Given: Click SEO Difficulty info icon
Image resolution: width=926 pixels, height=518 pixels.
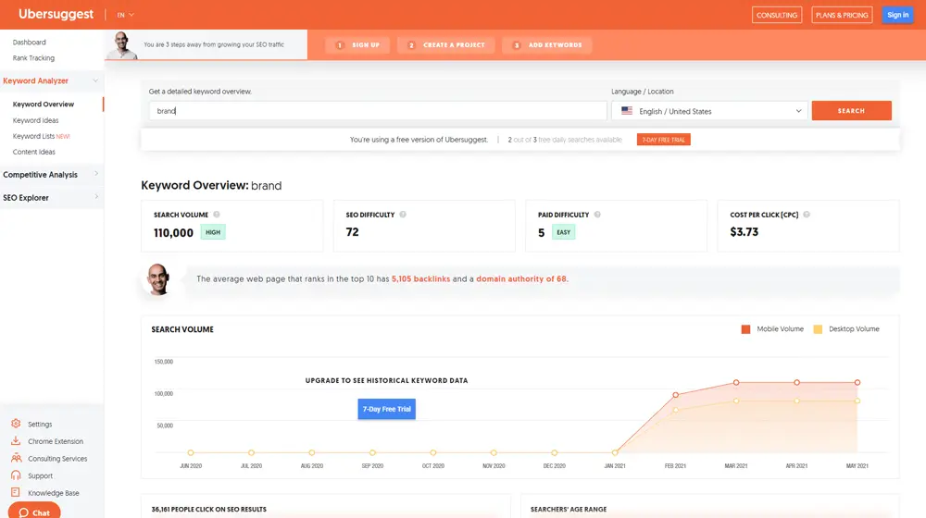Looking at the screenshot, I should pyautogui.click(x=403, y=215).
